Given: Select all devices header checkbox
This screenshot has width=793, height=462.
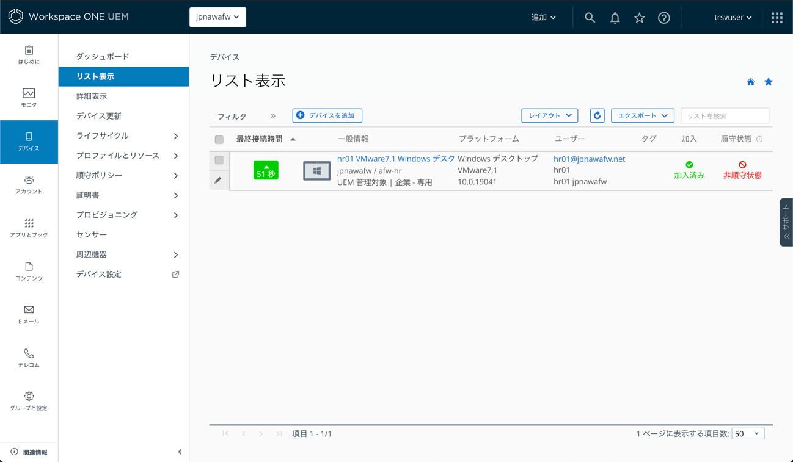Looking at the screenshot, I should (219, 140).
